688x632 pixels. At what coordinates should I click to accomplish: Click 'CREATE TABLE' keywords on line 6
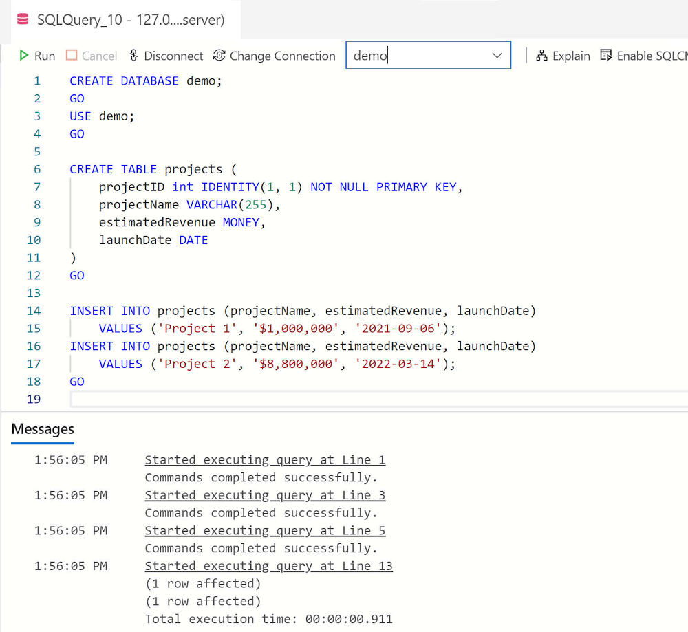tap(114, 169)
